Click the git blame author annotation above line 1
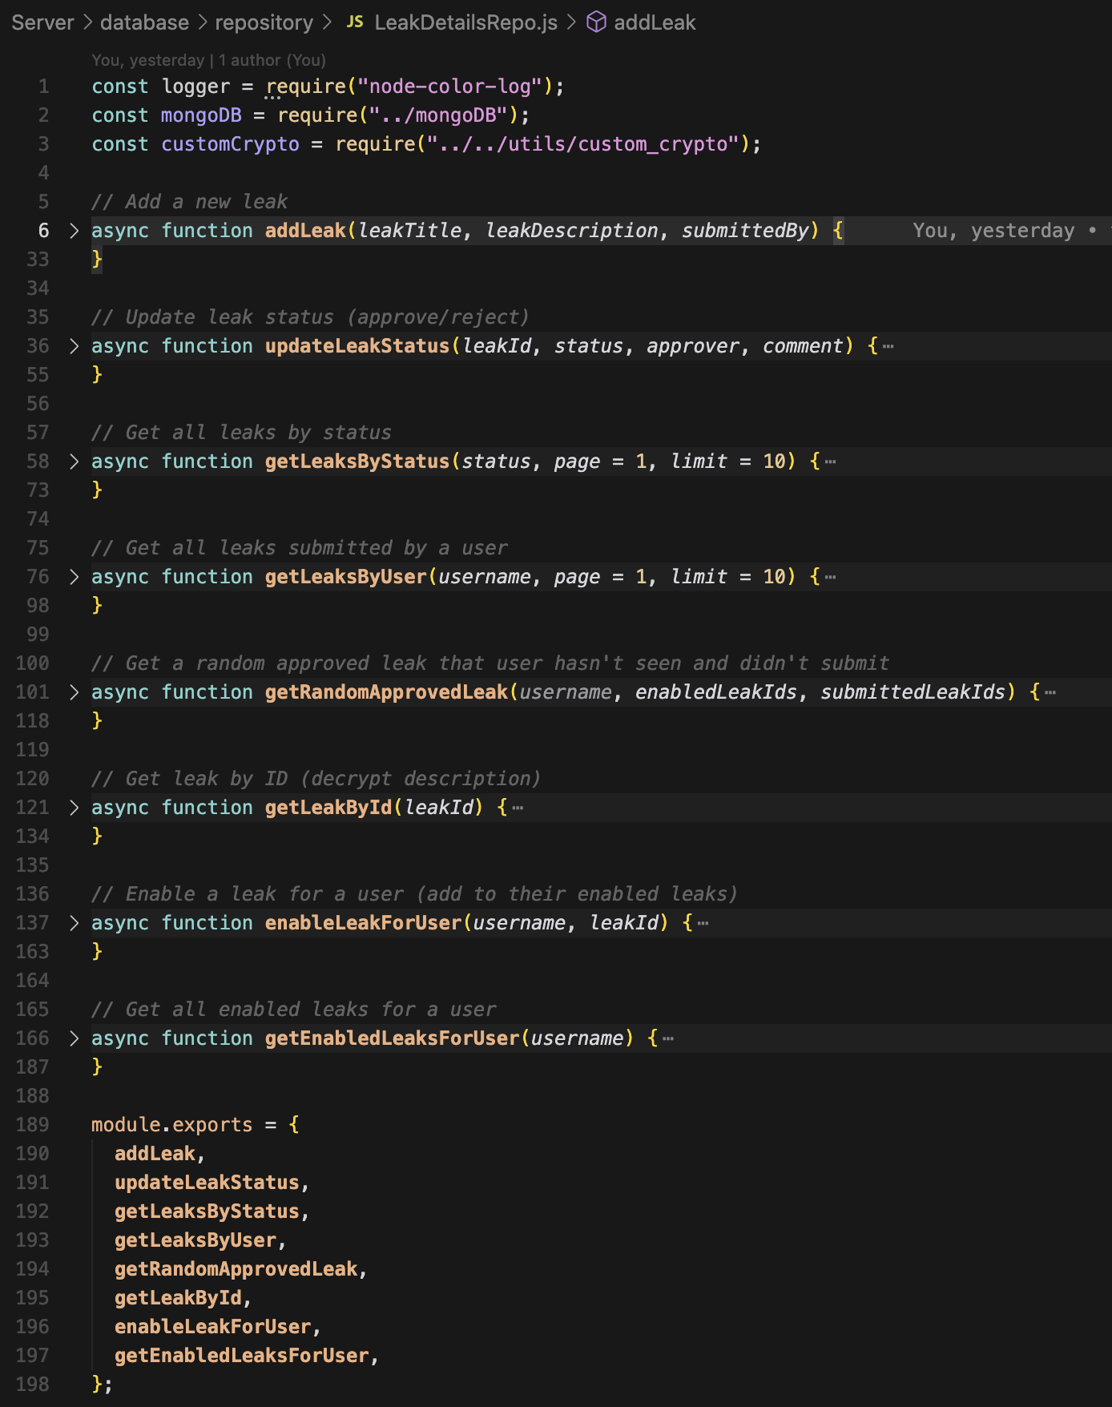 tap(208, 60)
